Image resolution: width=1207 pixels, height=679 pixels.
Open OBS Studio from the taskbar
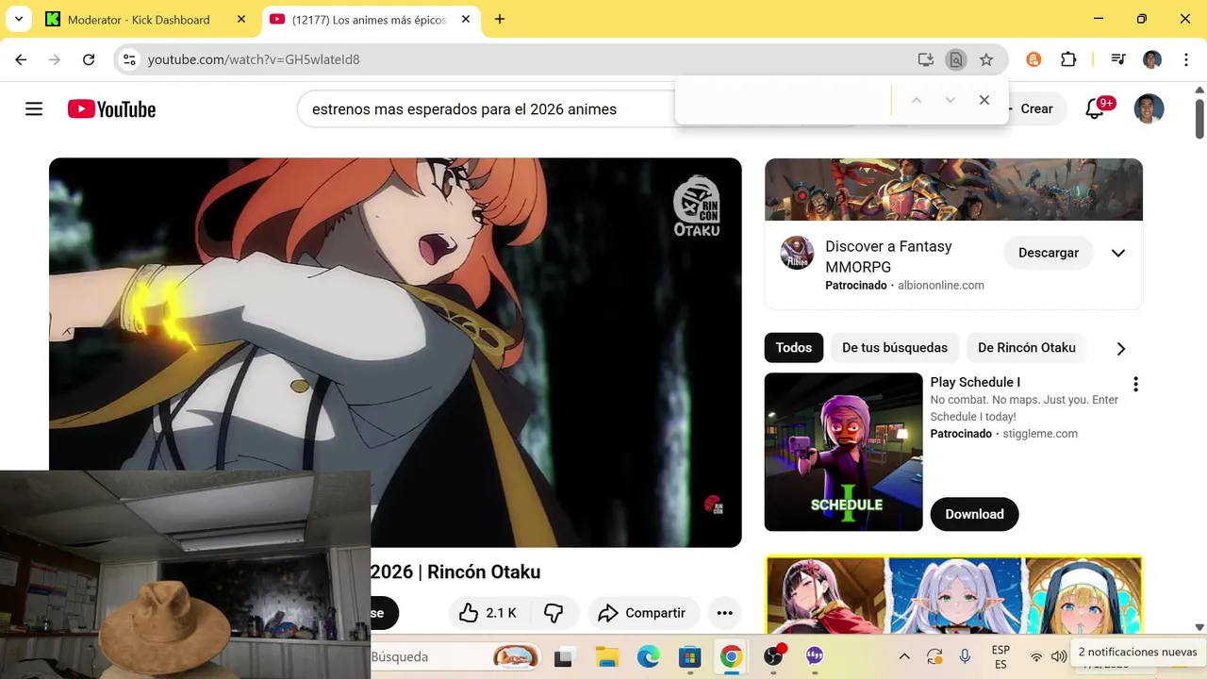tap(773, 657)
